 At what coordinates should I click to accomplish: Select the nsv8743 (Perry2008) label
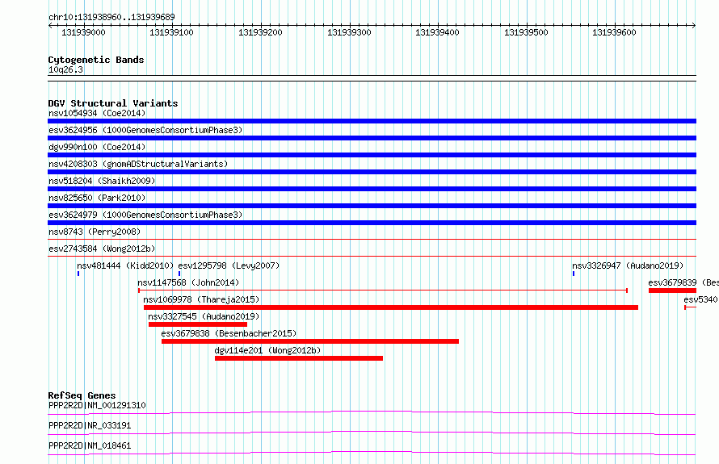click(x=95, y=232)
